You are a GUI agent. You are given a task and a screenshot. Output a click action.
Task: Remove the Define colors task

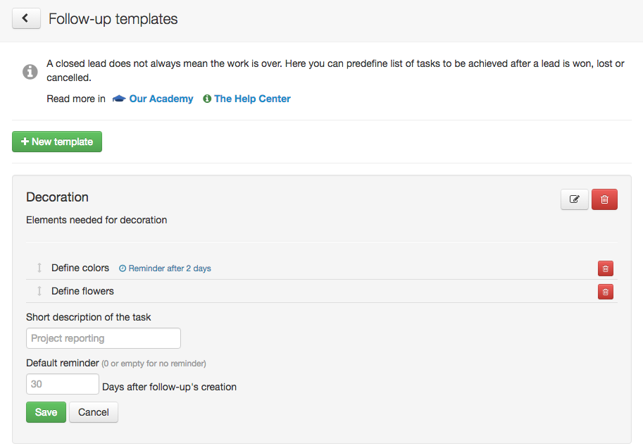(605, 268)
